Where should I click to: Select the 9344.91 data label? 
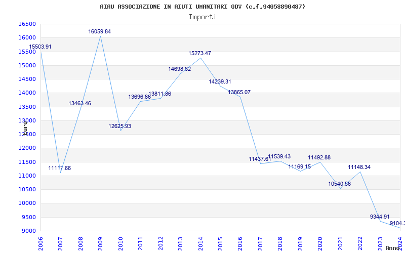pyautogui.click(x=380, y=217)
